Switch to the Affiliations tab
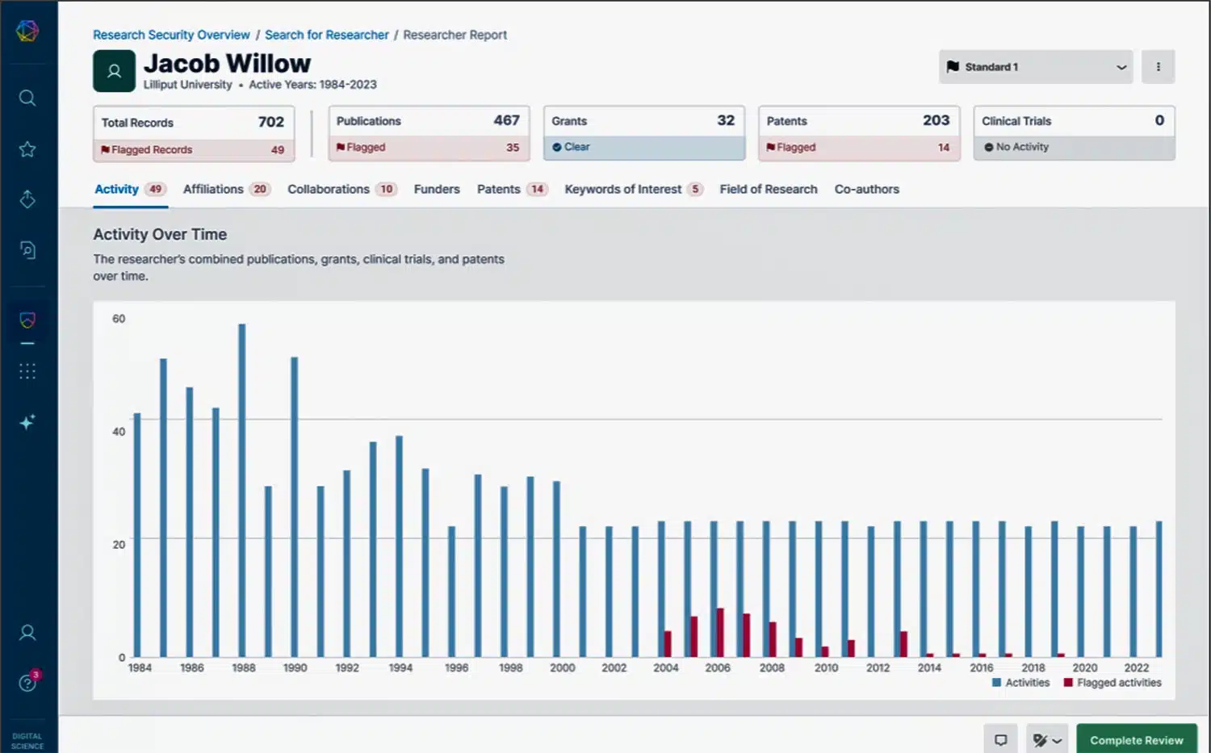 [227, 189]
